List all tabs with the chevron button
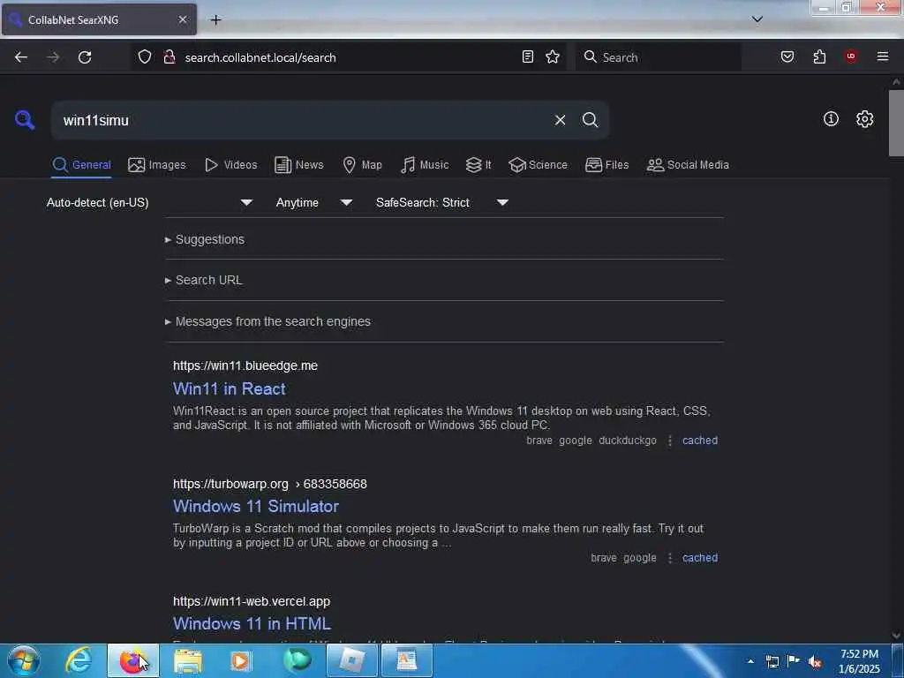Viewport: 904px width, 678px height. coord(757,19)
